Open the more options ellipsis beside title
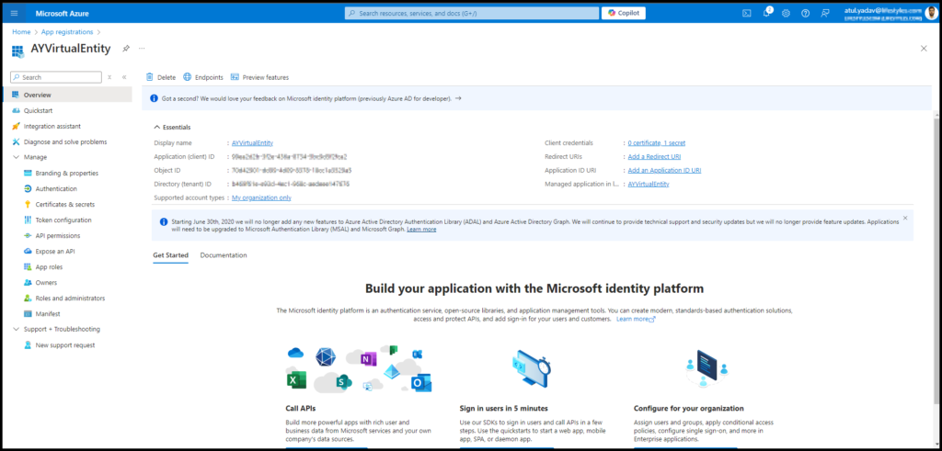 click(x=142, y=48)
